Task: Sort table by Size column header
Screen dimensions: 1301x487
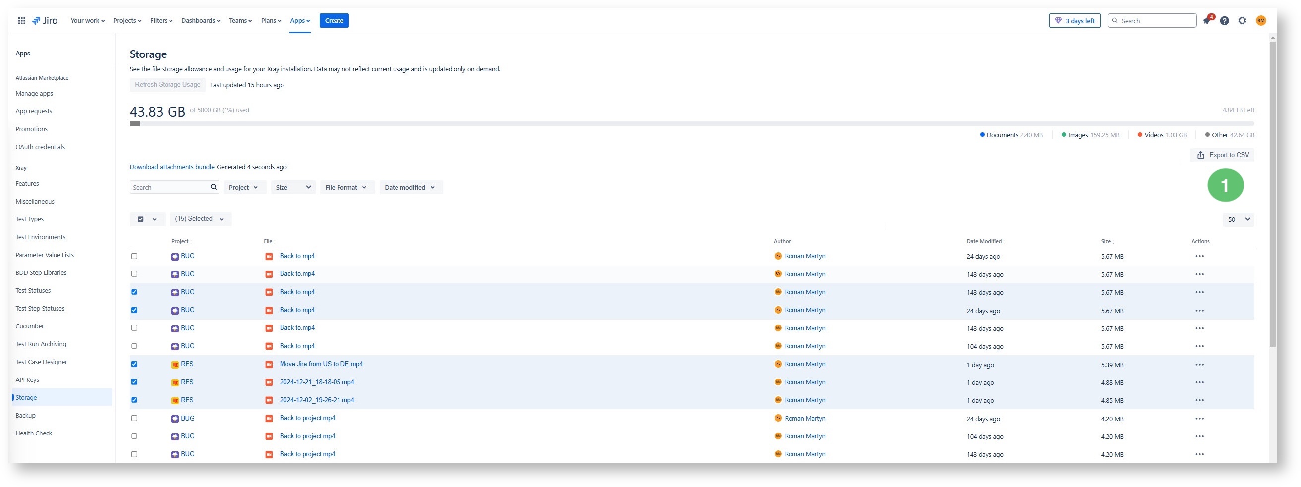Action: (1107, 241)
